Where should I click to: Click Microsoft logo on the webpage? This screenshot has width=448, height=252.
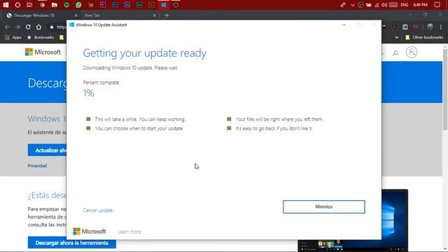[43, 52]
